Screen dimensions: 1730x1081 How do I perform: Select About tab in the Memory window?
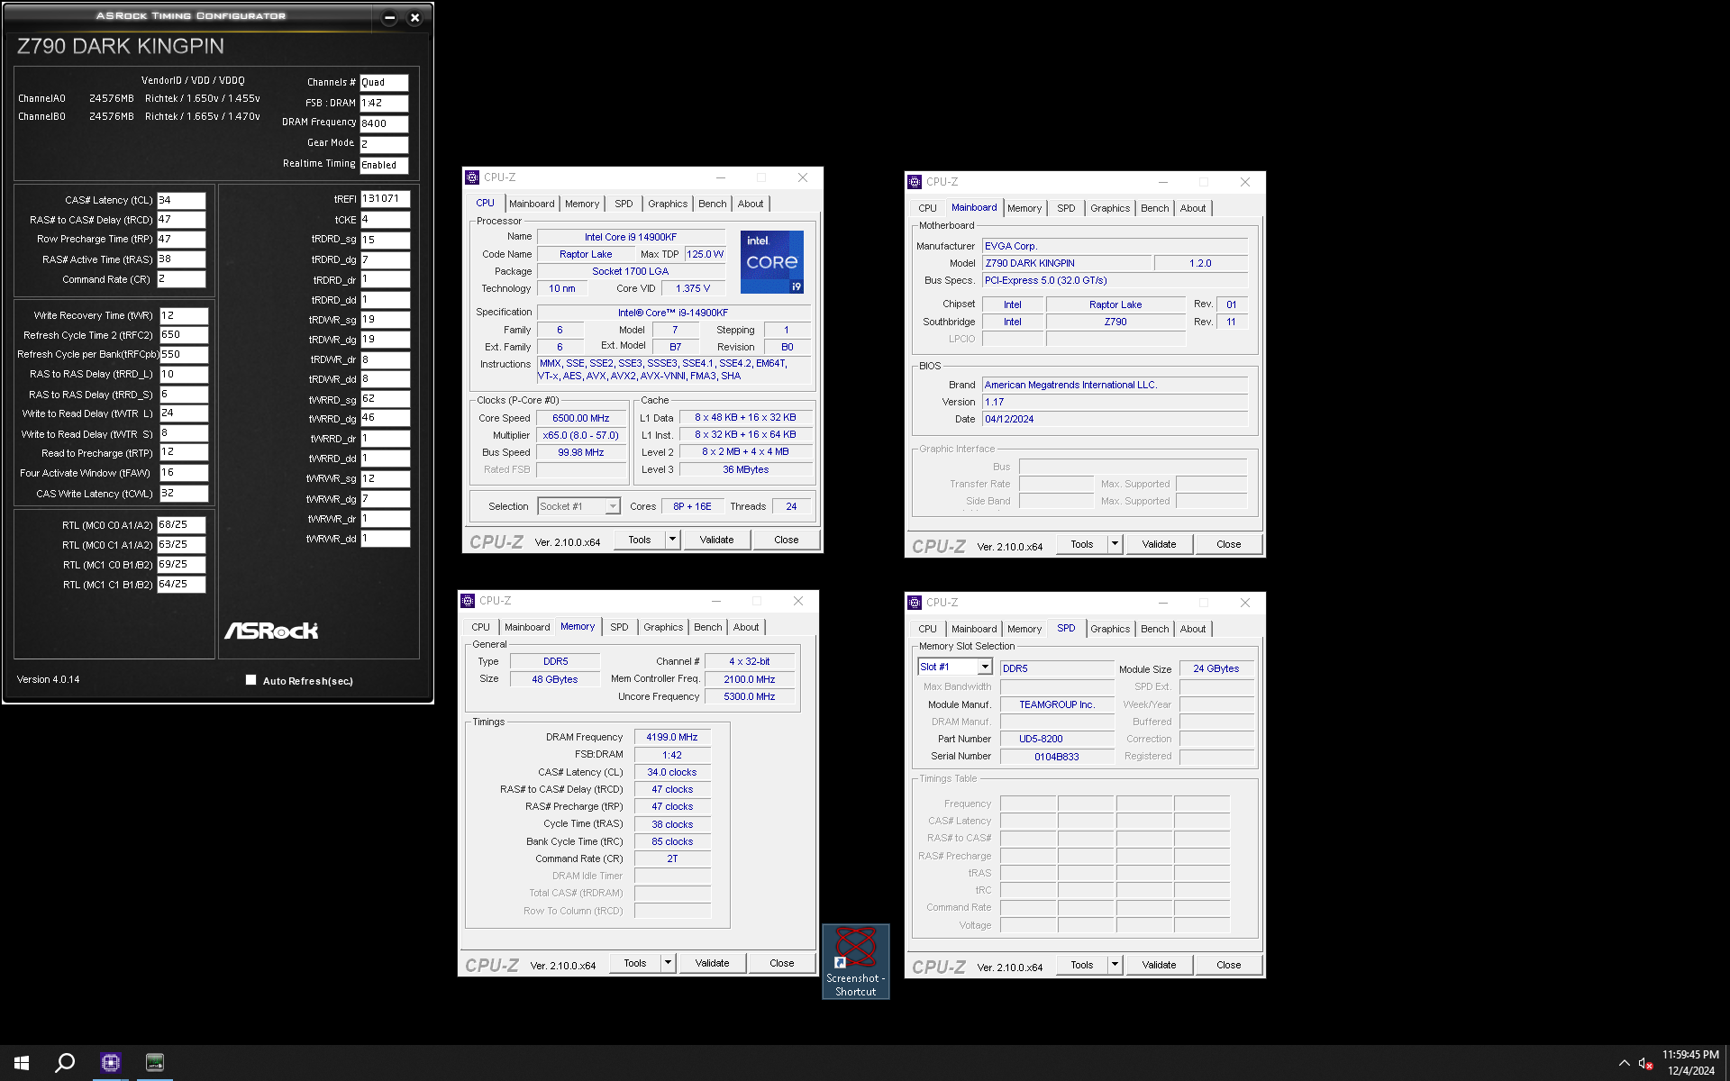pos(746,627)
